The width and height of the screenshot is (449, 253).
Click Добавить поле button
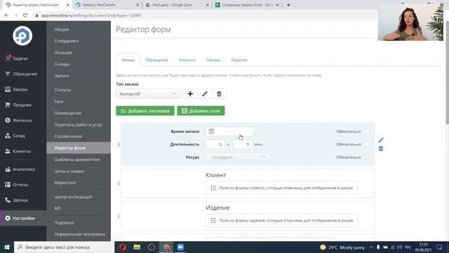pos(201,111)
